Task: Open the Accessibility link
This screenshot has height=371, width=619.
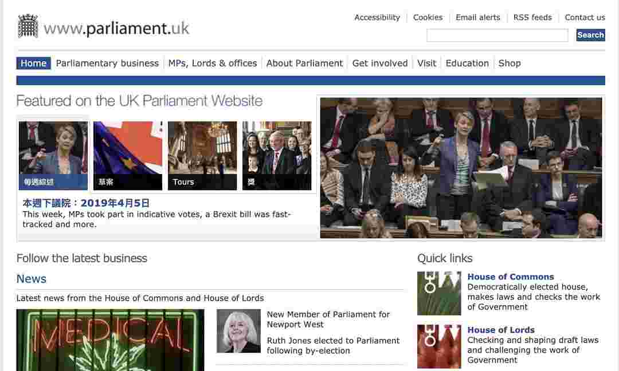Action: [x=377, y=17]
